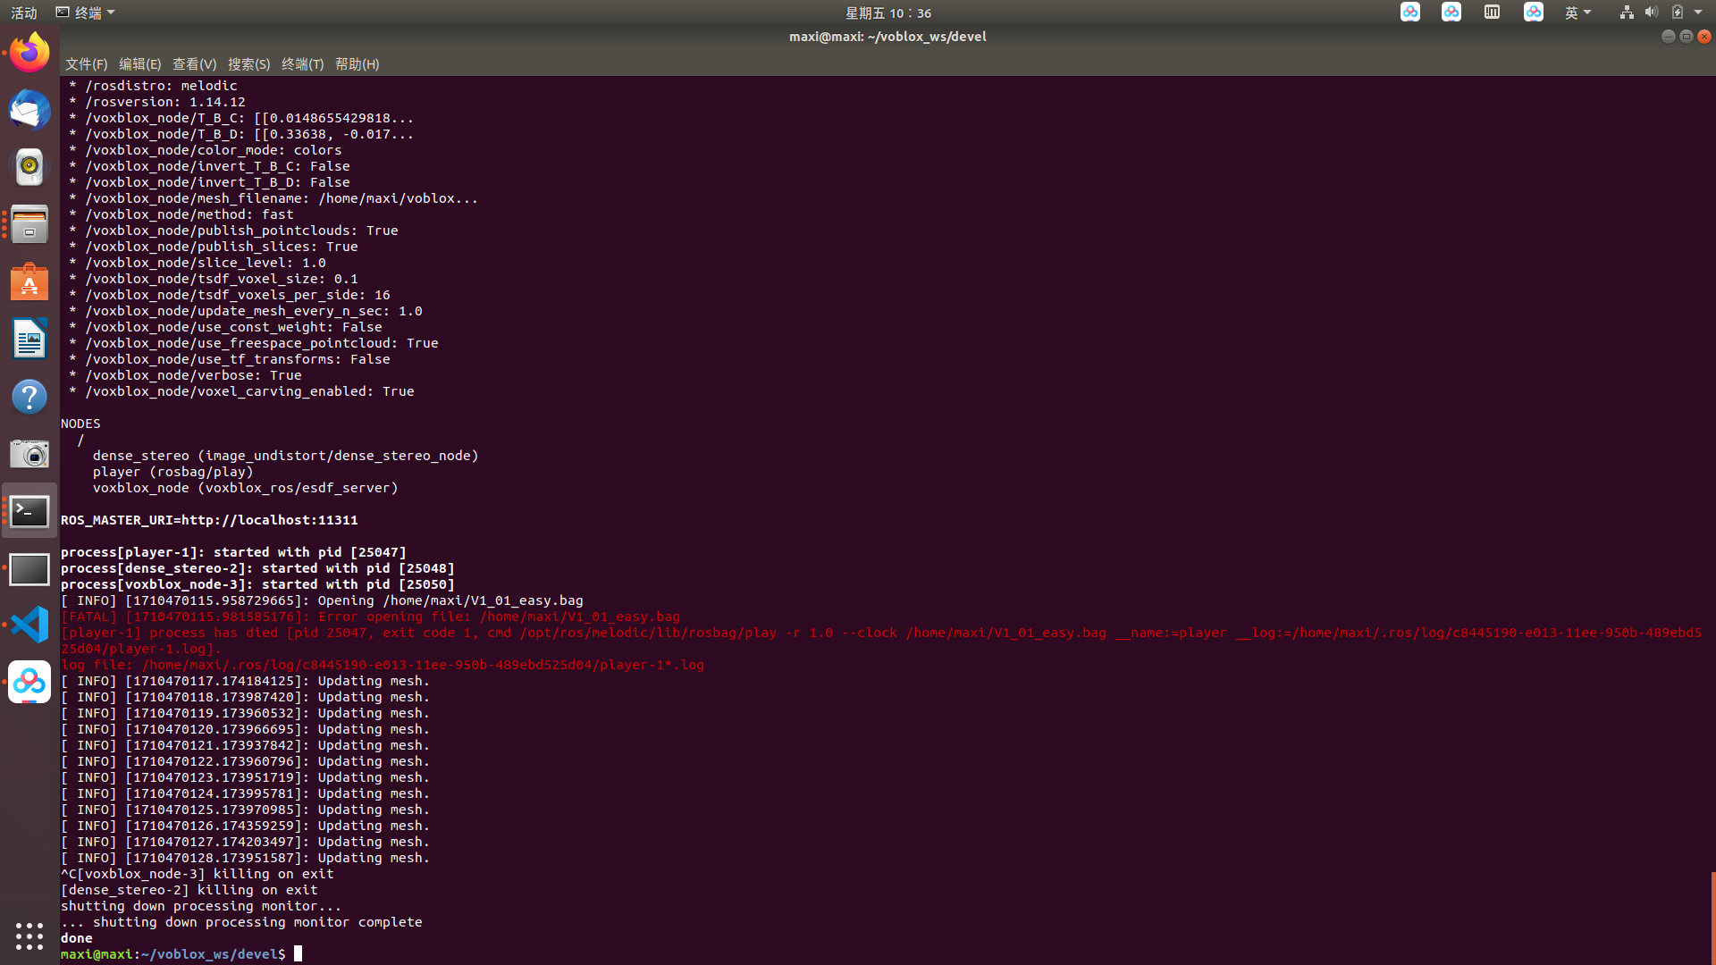Click the 活动 activities button
This screenshot has width=1716, height=965.
[x=24, y=13]
